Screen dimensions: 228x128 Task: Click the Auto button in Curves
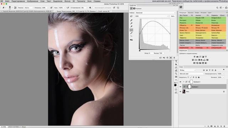tap(172, 16)
